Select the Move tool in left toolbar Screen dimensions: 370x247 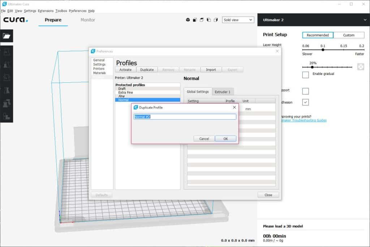7,52
